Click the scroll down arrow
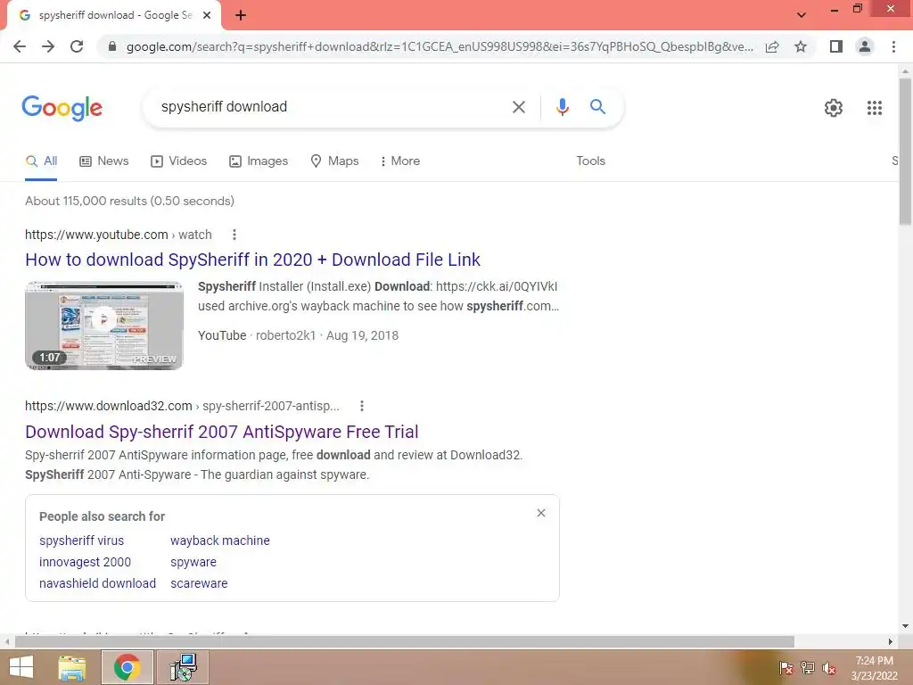The image size is (913, 685). pos(905,626)
